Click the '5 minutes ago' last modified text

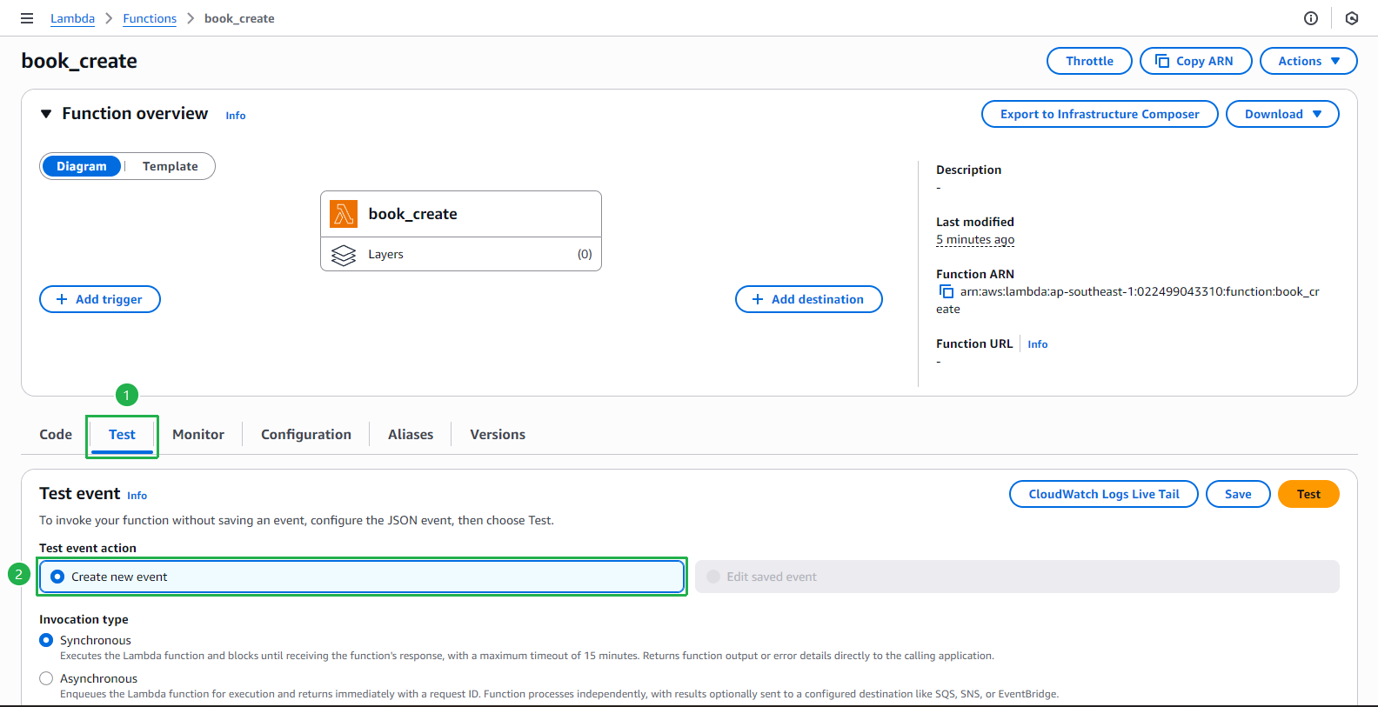(x=975, y=239)
